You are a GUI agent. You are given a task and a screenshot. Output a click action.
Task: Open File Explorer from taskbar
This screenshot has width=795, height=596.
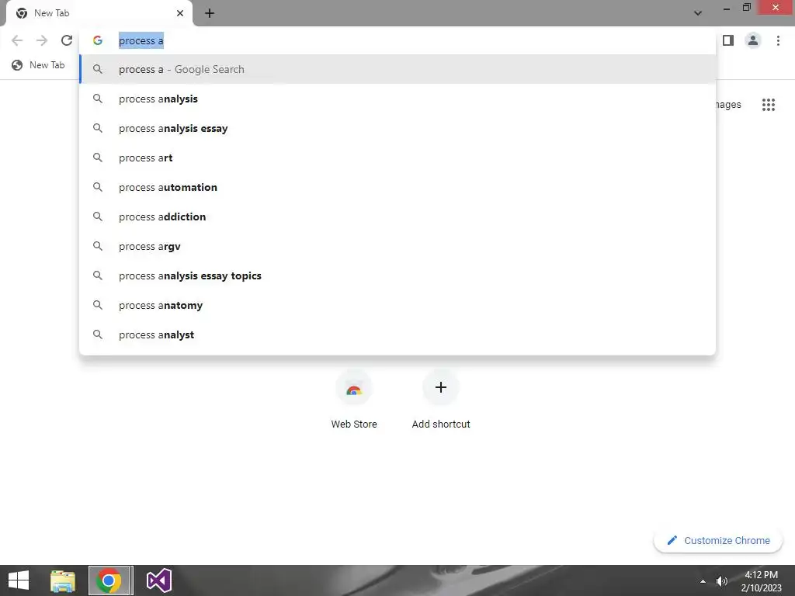point(63,580)
